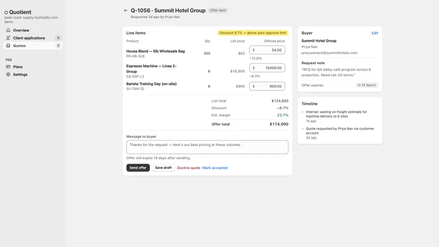Click the Settings gear icon
This screenshot has width=439, height=247.
[8, 75]
